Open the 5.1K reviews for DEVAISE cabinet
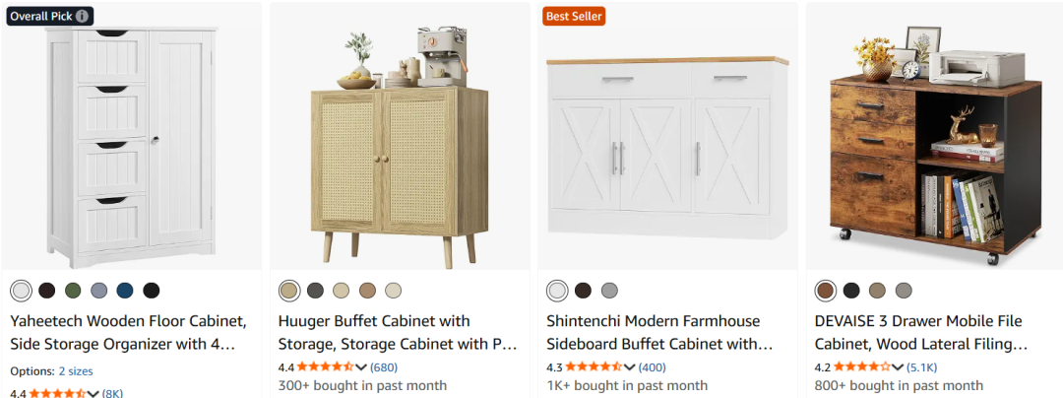The width and height of the screenshot is (1063, 398). pyautogui.click(x=922, y=367)
